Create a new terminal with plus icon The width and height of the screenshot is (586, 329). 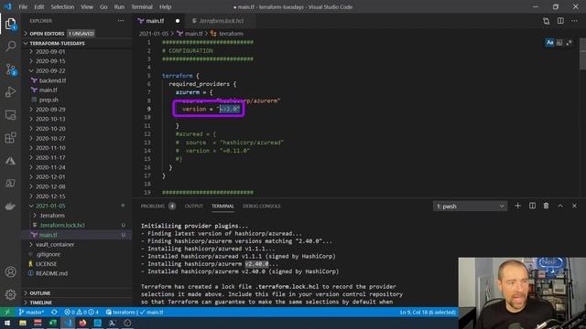[x=517, y=206]
